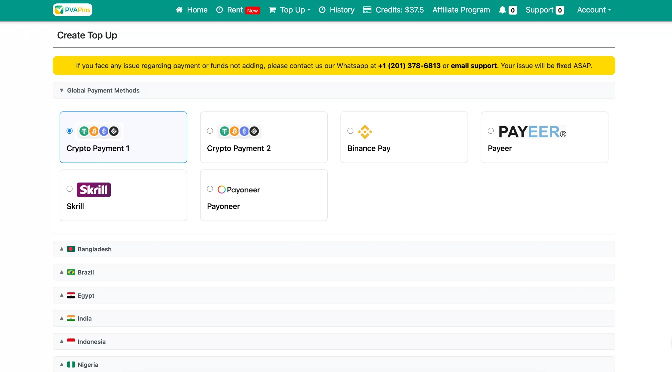This screenshot has height=372, width=672.
Task: Open the Rent page
Action: coord(235,10)
